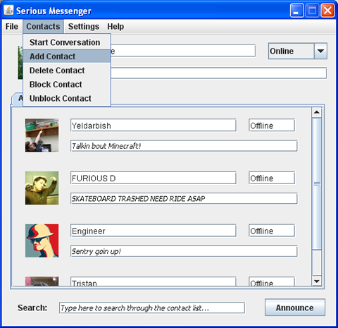Click Yeldarbish's avatar picture
Screen dimensions: 338x328
[42, 135]
